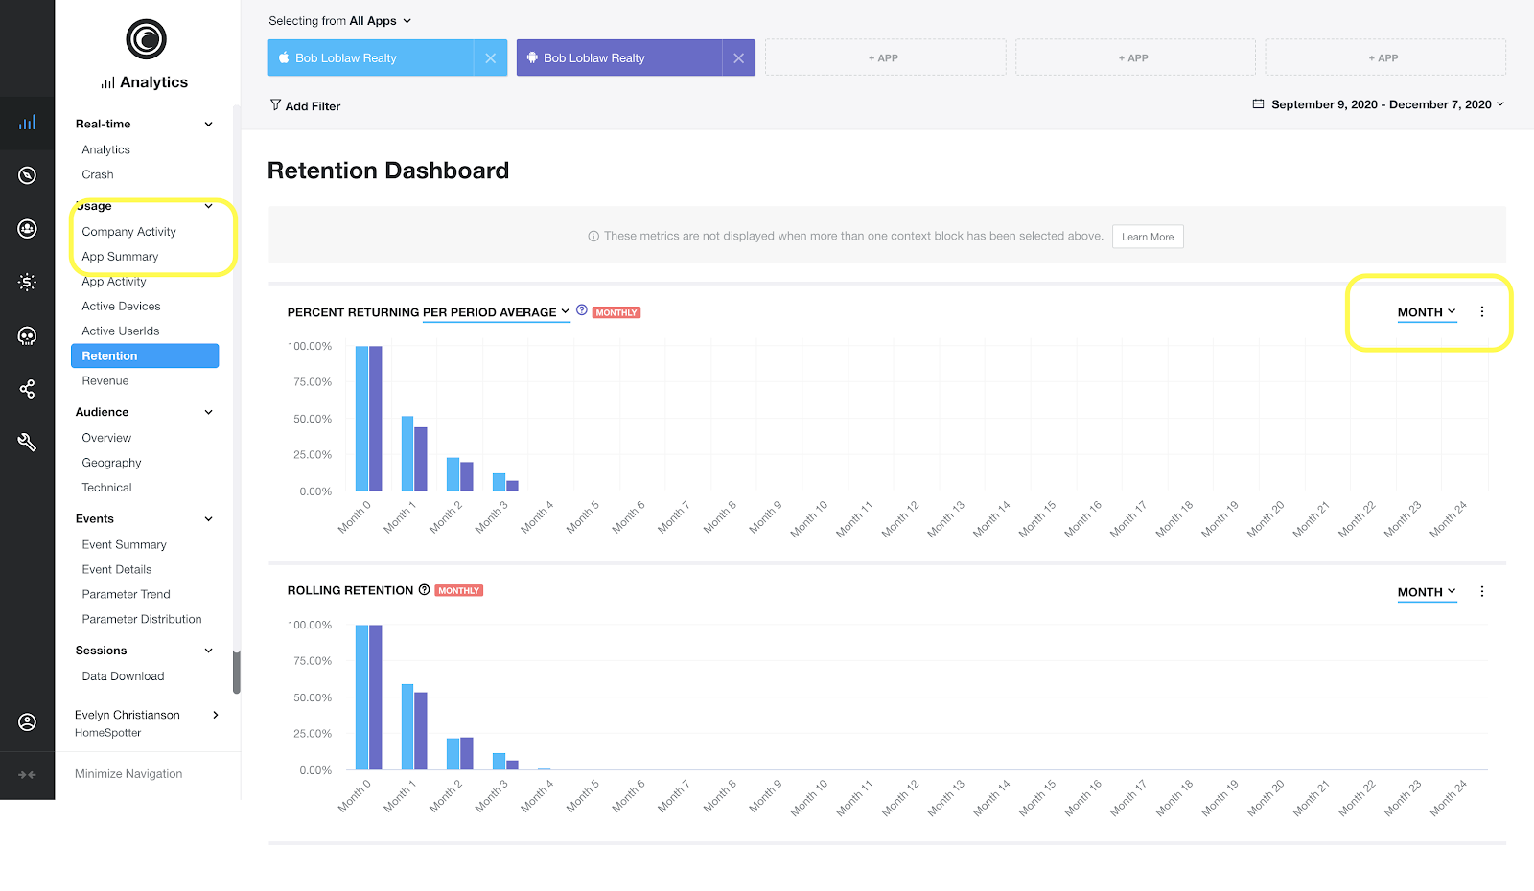Collapse the sidebar using the arrows icon
Viewport: 1534px width, 891px height.
click(28, 776)
